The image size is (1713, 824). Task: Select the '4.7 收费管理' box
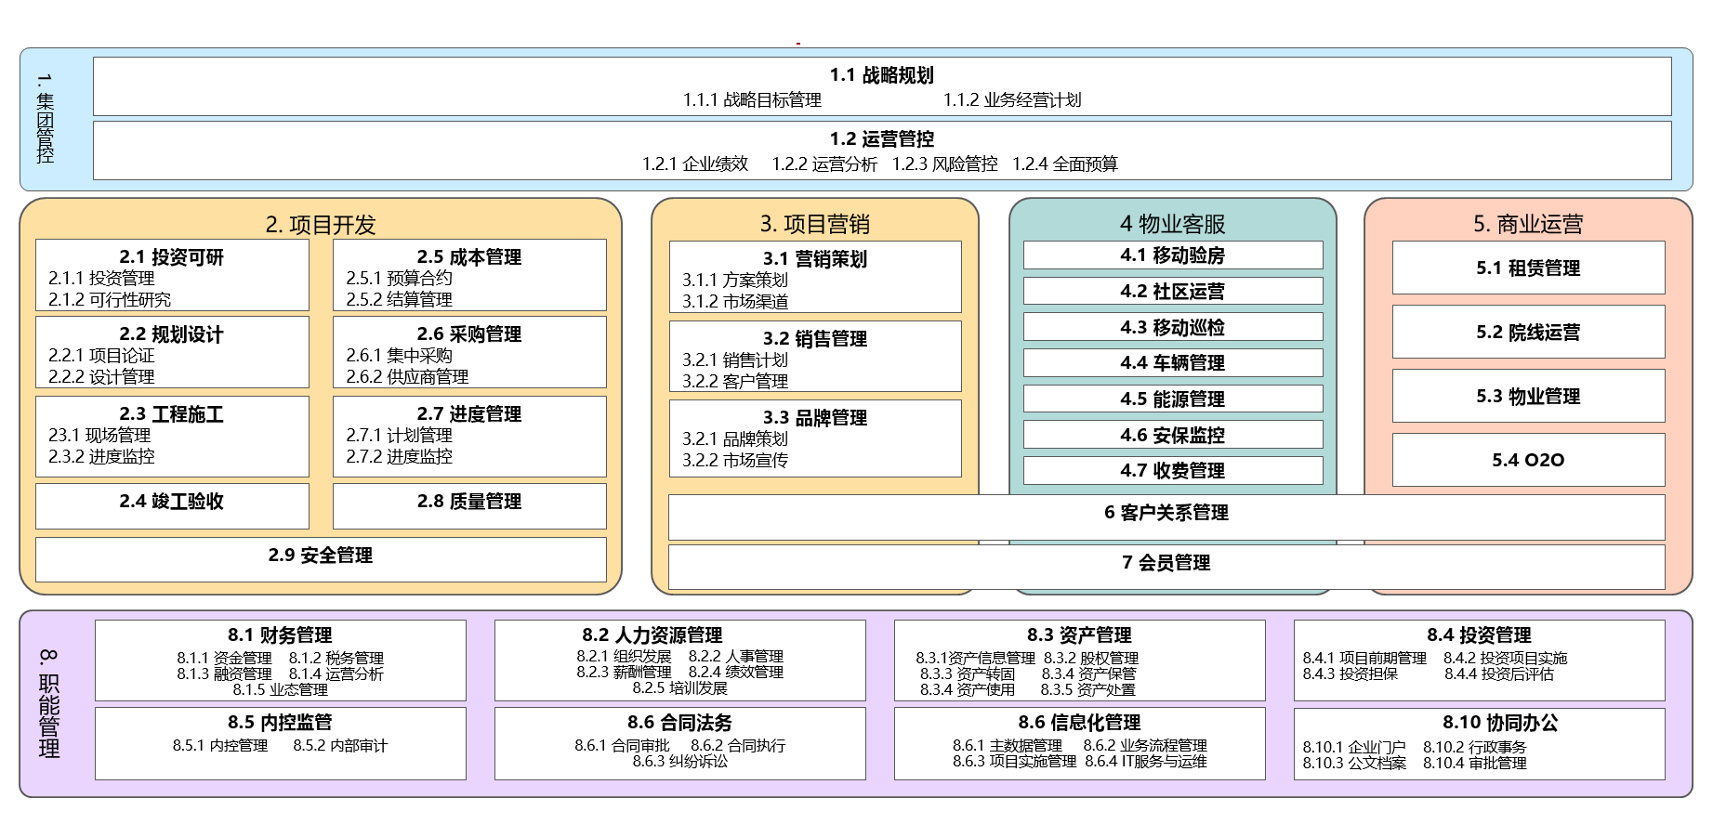click(x=1173, y=471)
